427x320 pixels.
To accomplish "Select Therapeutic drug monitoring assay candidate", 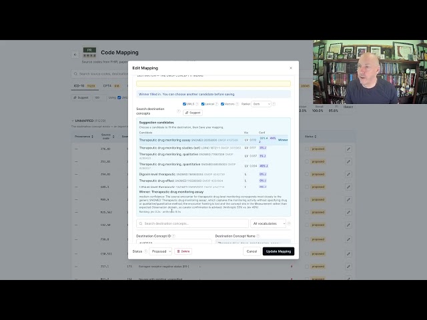I will pos(213,140).
